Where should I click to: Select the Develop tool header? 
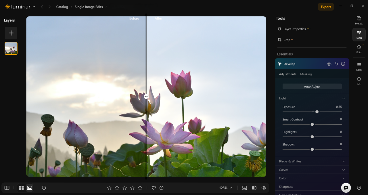312,64
